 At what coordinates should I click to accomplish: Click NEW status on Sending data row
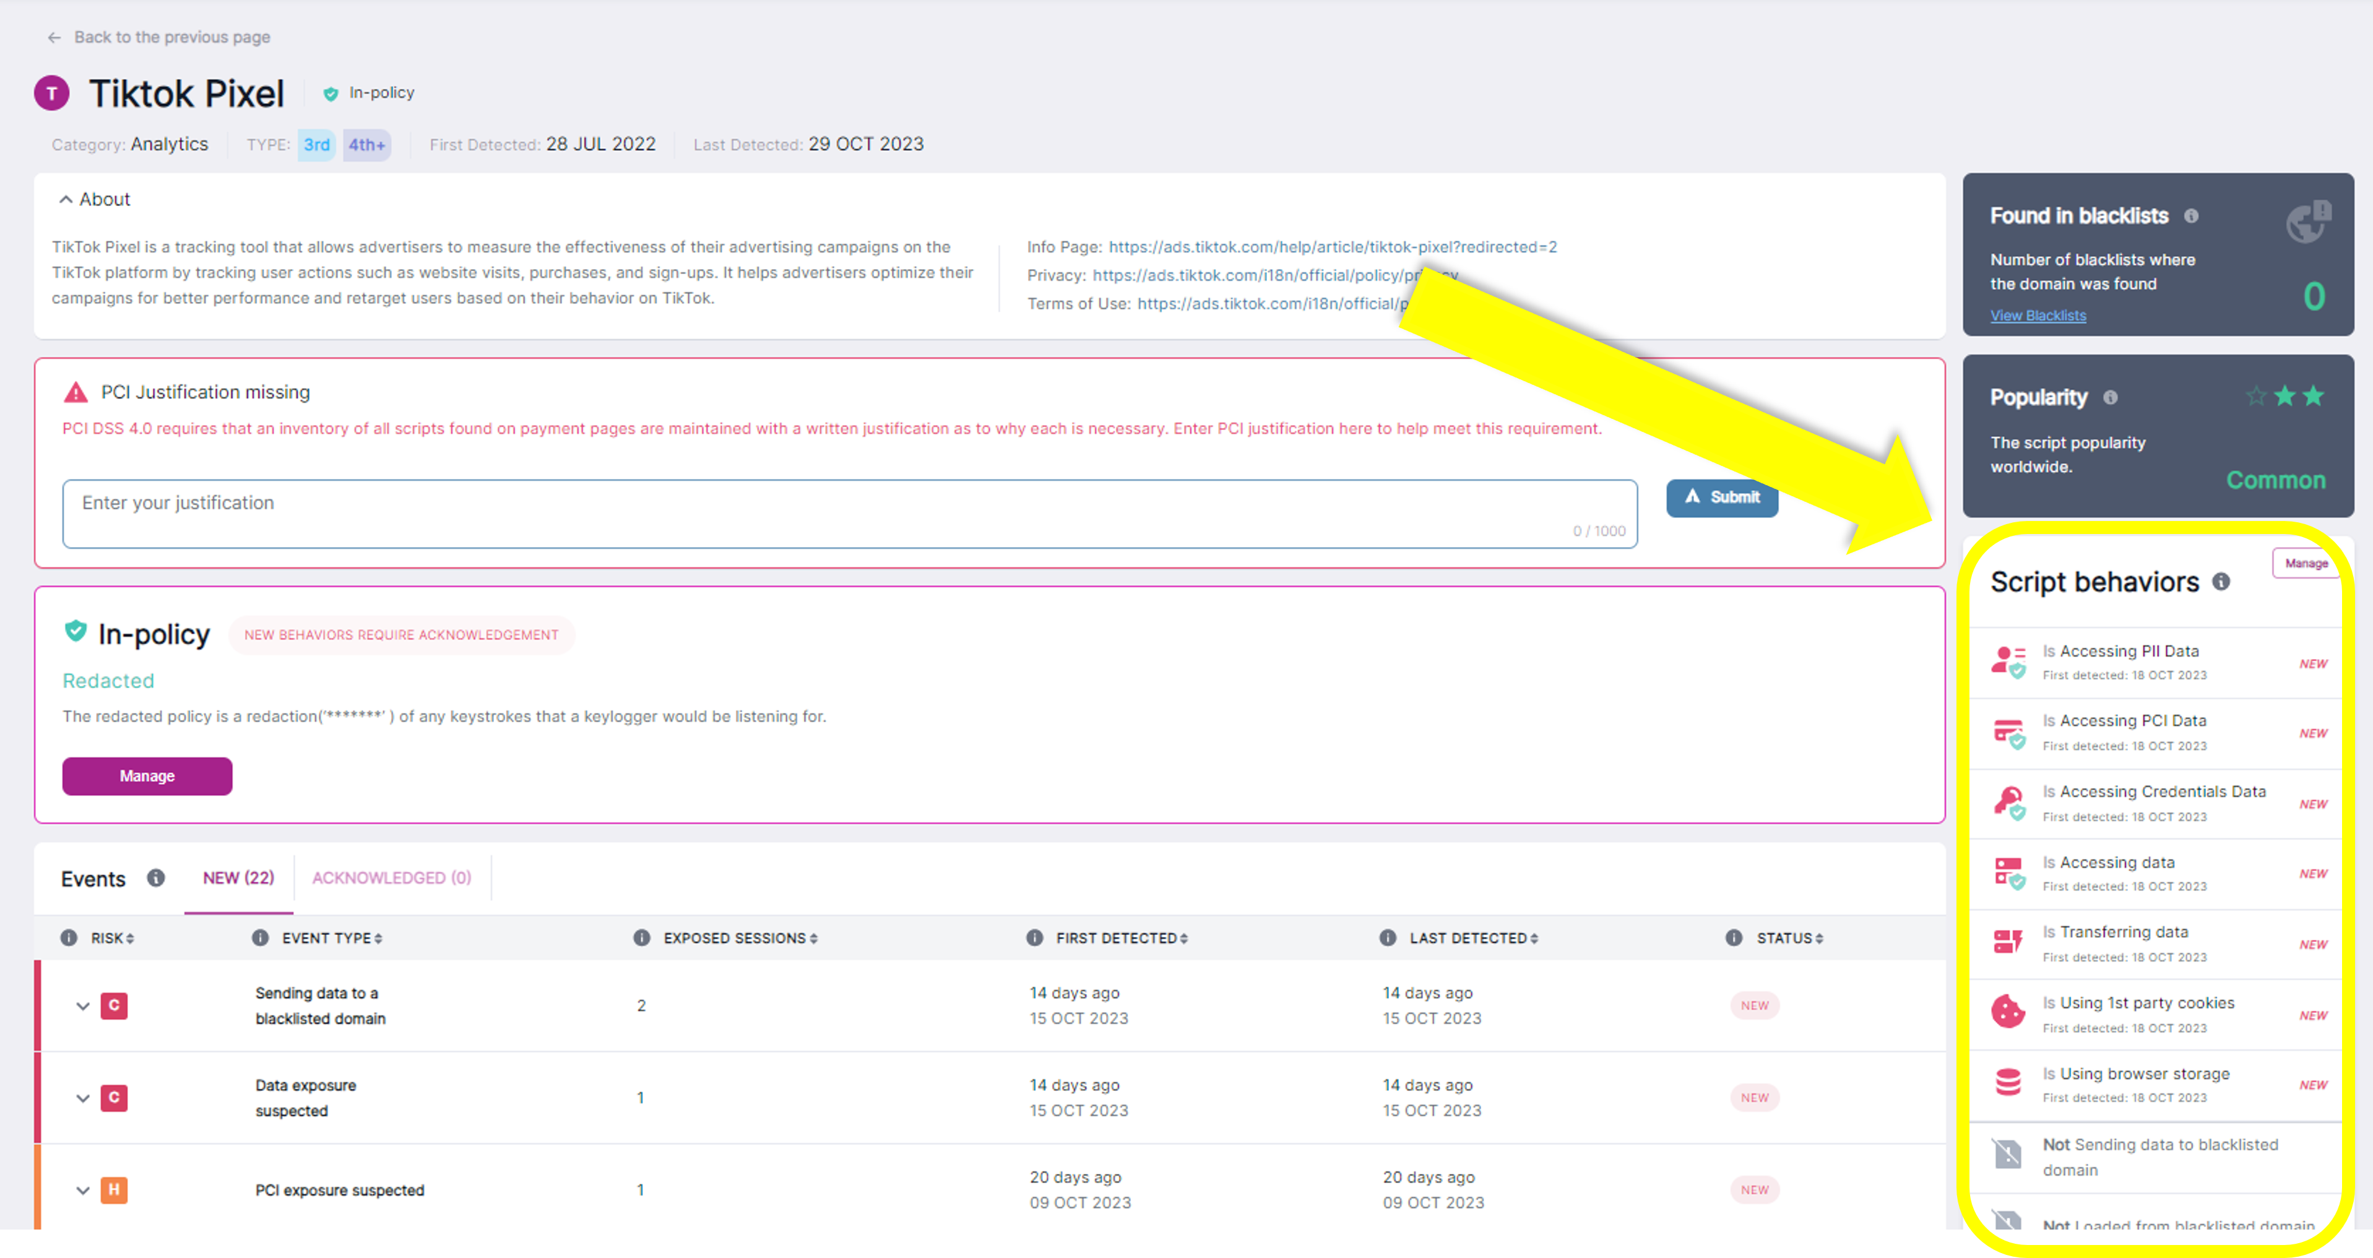(x=1754, y=1006)
